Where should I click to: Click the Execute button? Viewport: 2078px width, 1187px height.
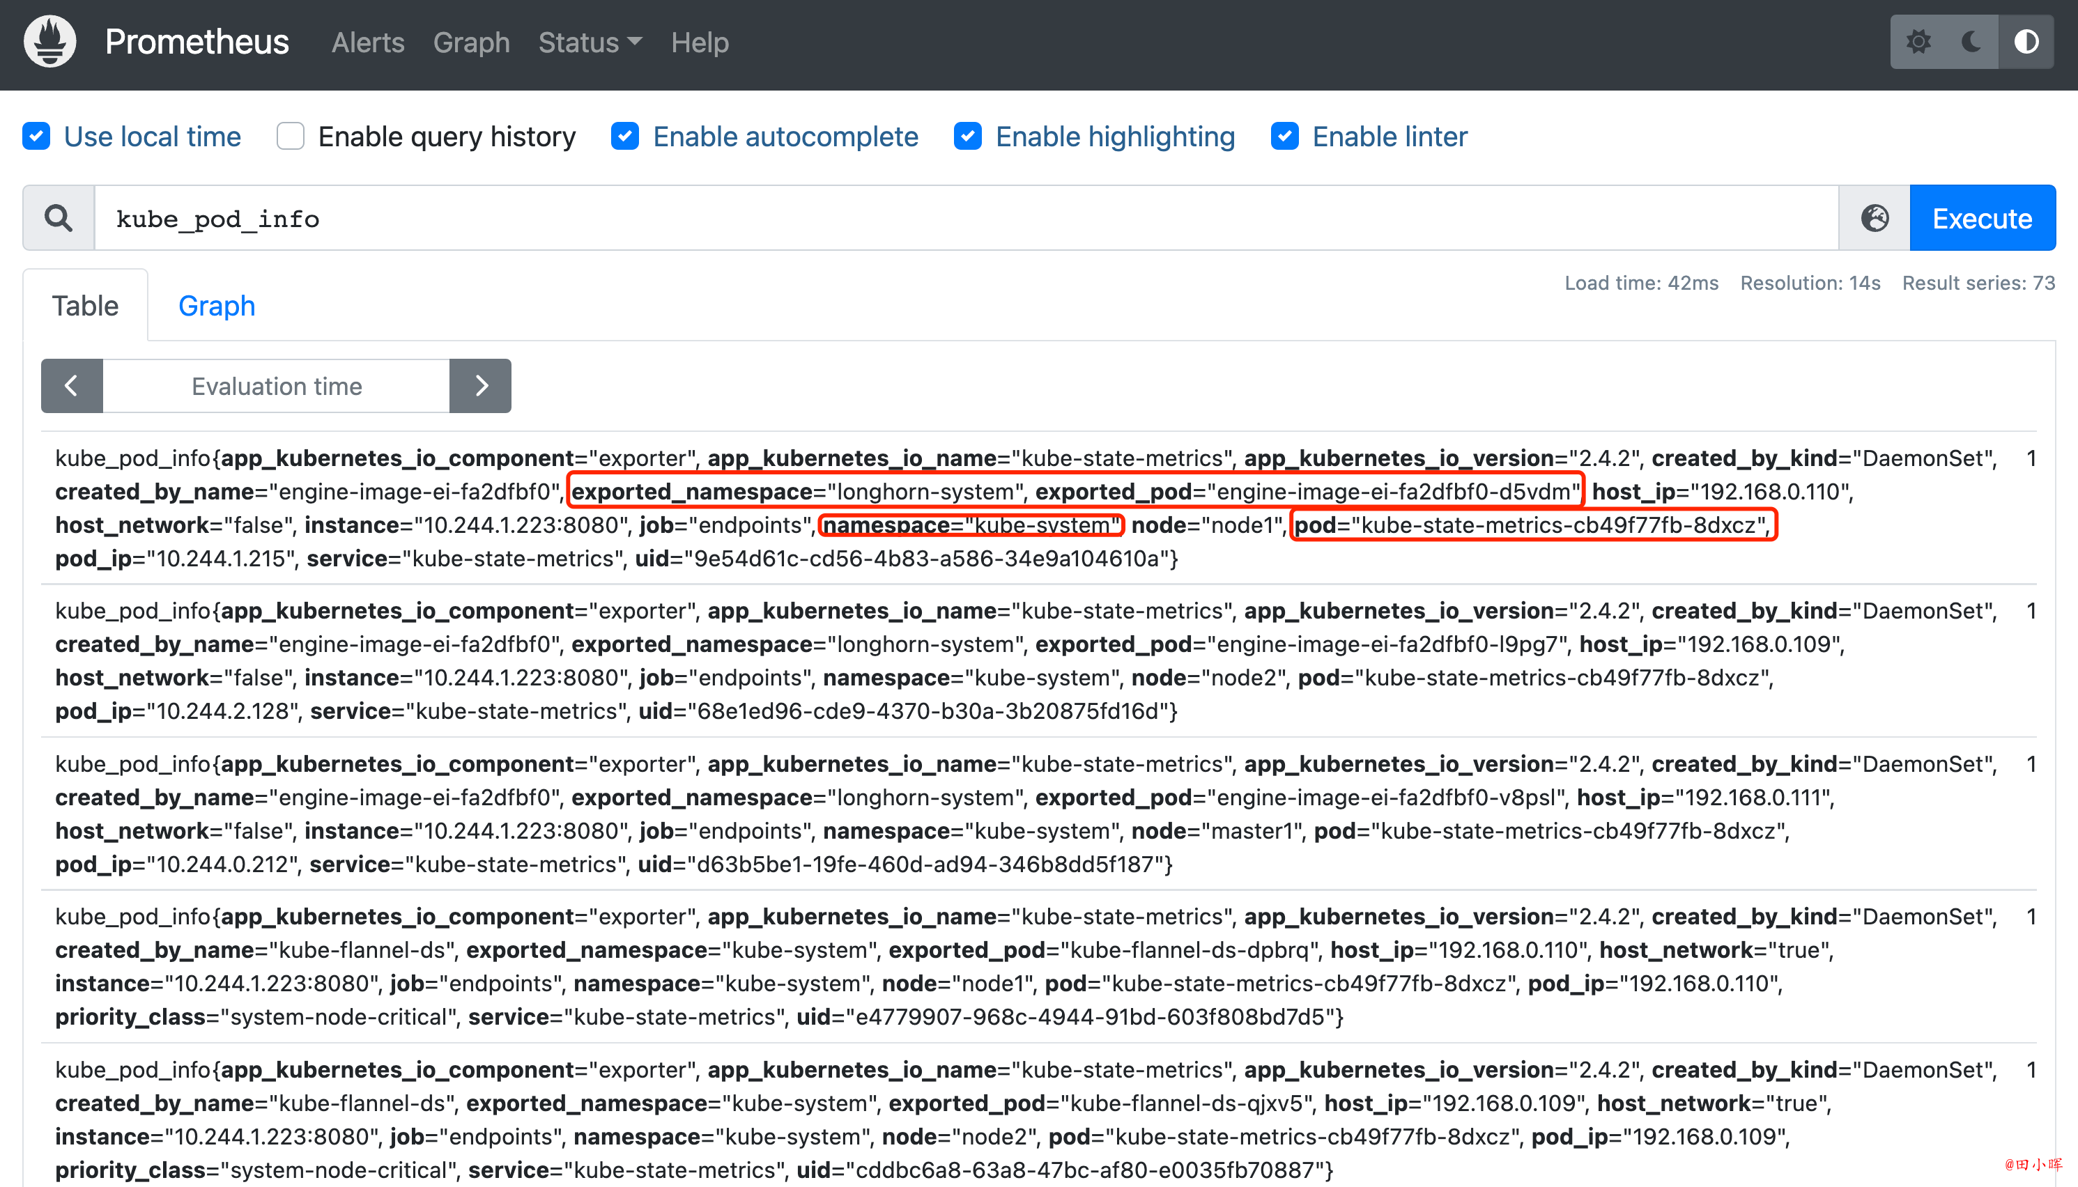(1983, 217)
